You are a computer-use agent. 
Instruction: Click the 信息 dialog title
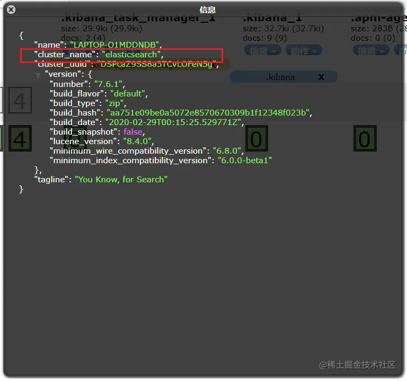[207, 10]
